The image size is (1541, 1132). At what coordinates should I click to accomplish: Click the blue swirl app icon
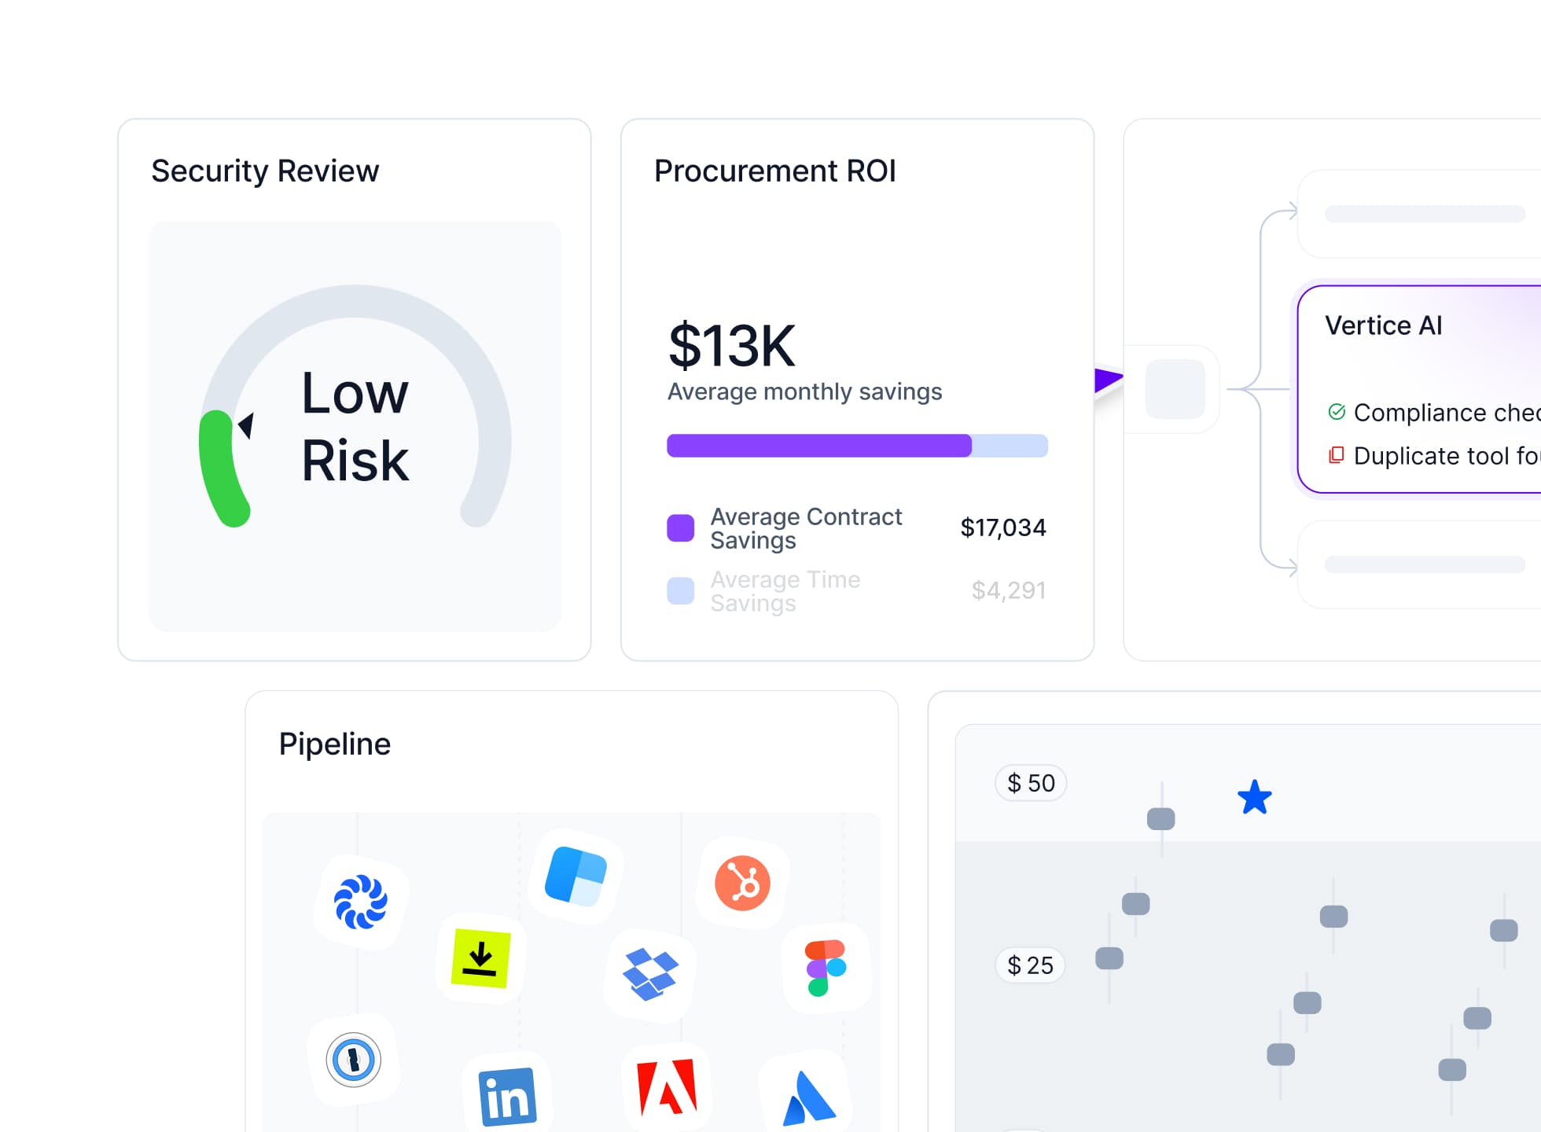(361, 902)
